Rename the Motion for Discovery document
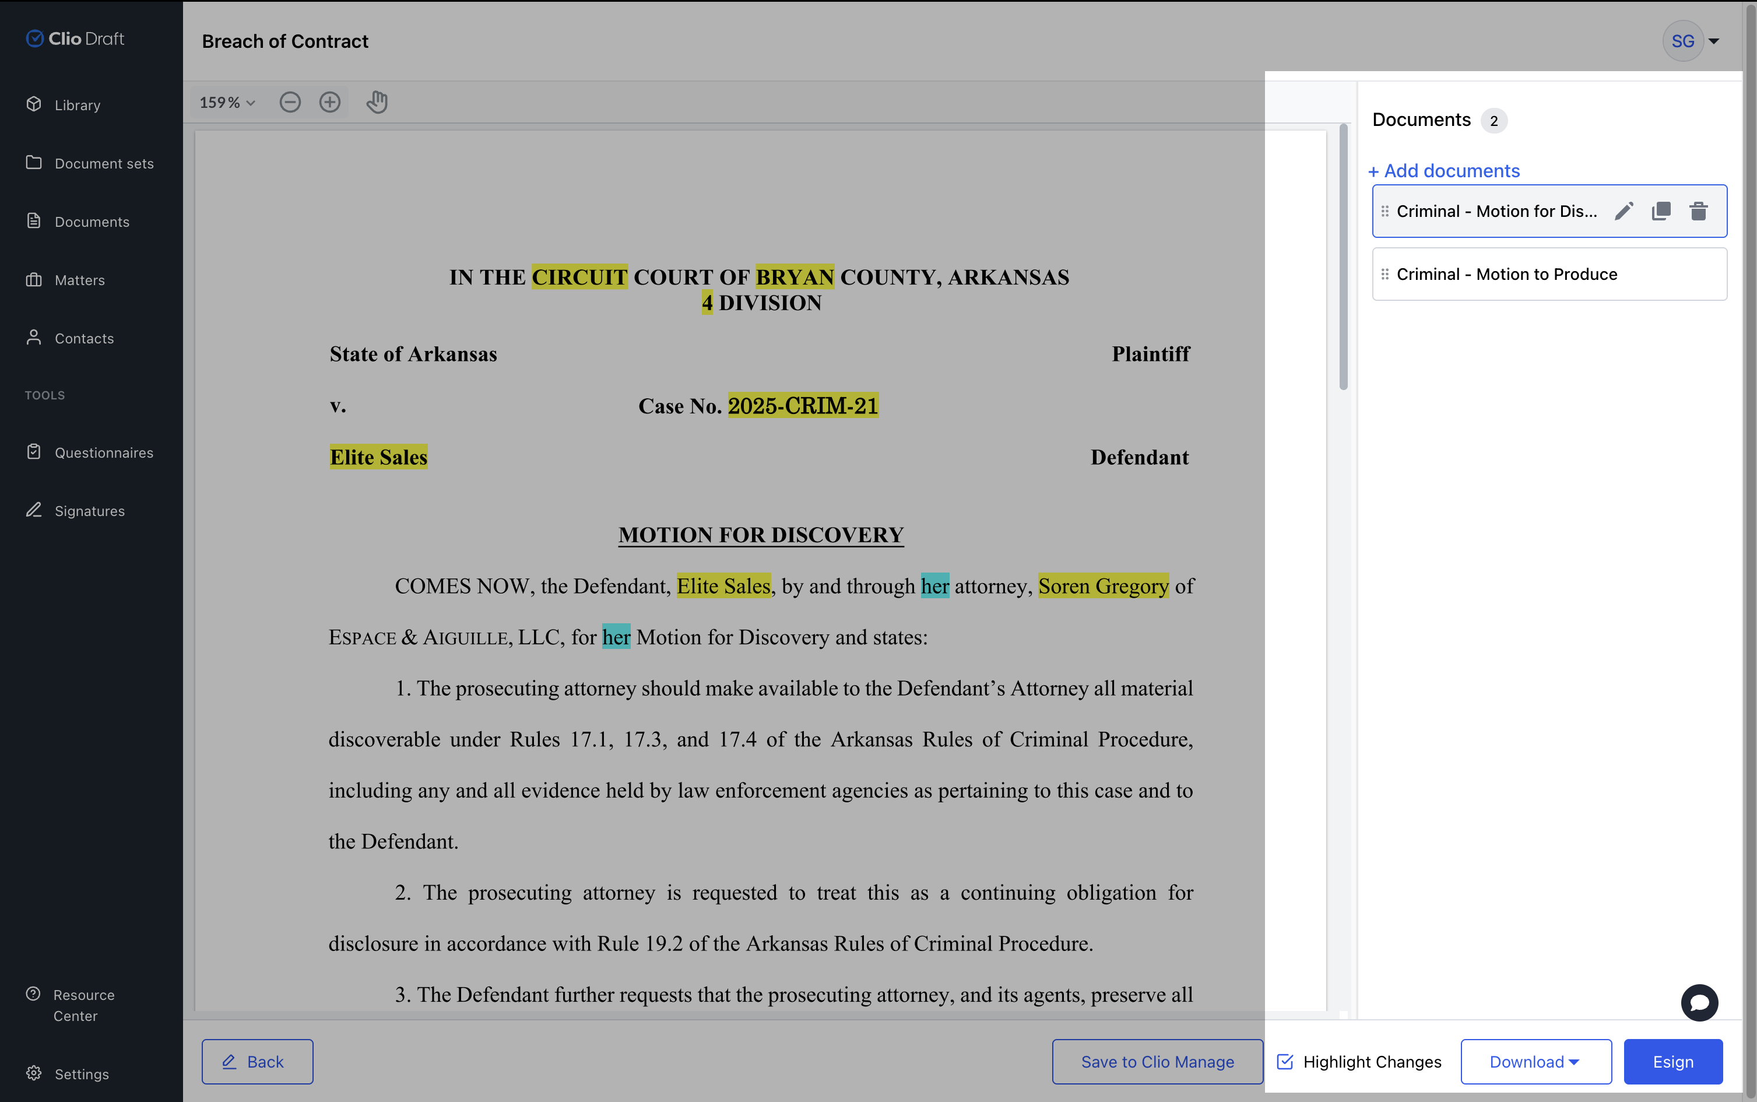1757x1102 pixels. coord(1622,210)
